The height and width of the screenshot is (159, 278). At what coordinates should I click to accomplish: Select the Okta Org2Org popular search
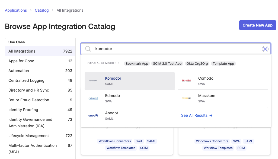point(197,64)
